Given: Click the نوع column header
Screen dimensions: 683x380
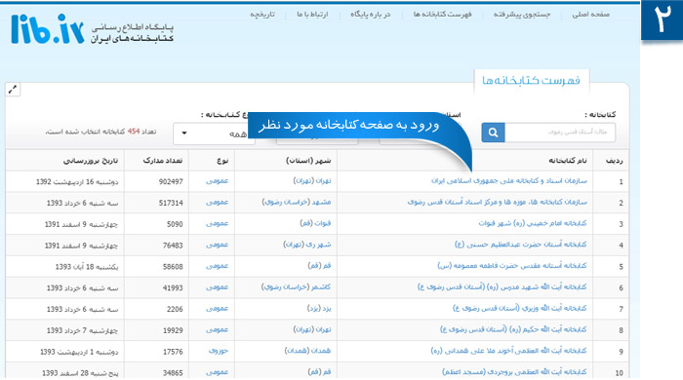Looking at the screenshot, I should coord(222,161).
